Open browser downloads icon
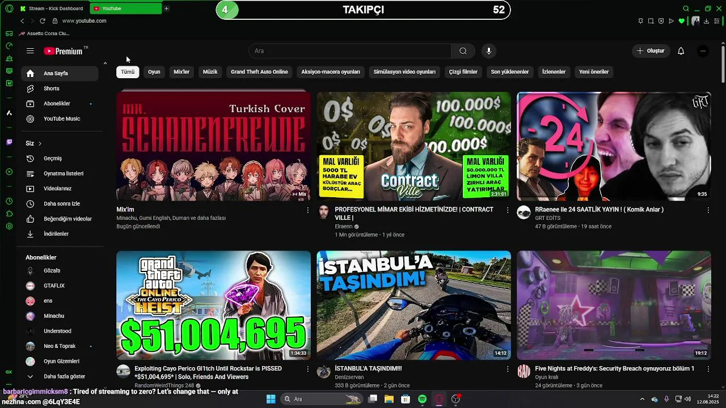Image resolution: width=726 pixels, height=408 pixels. [x=706, y=21]
